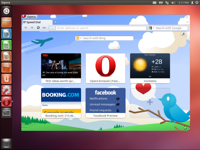Open the Files manager from launcher

click(x=6, y=23)
